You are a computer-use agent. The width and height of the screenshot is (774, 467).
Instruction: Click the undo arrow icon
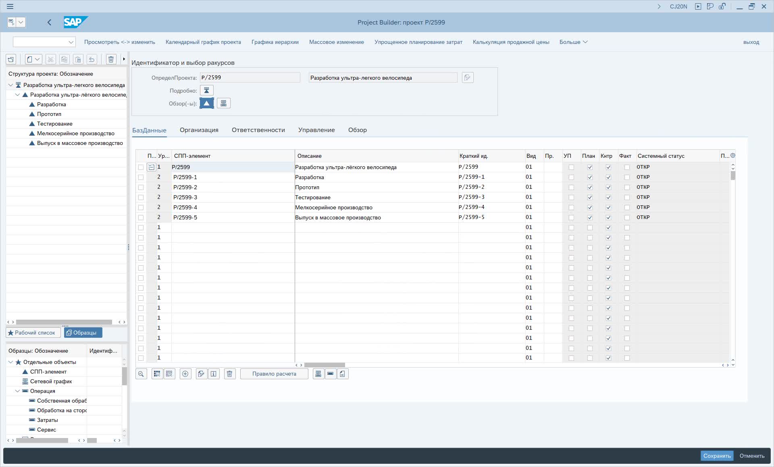click(92, 60)
